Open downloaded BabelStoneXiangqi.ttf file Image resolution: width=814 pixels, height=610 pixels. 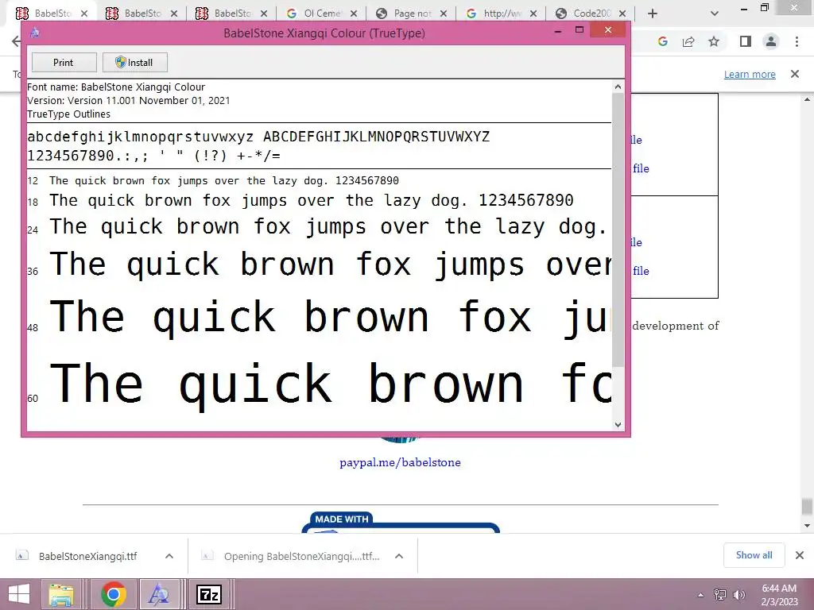tap(87, 556)
